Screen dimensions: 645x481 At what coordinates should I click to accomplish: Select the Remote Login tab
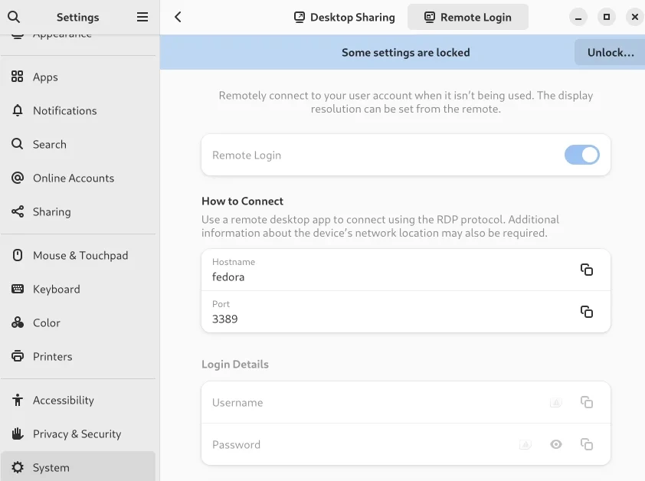click(x=468, y=17)
